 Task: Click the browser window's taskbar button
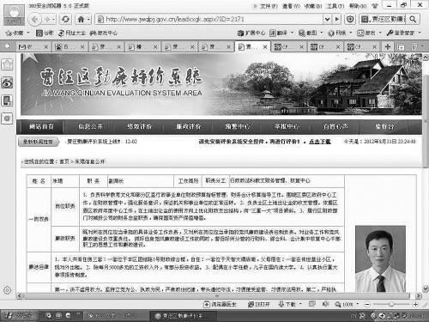point(183,316)
